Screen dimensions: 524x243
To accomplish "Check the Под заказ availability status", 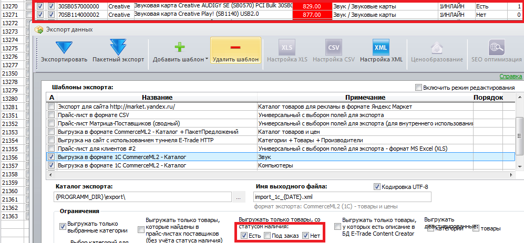I will (x=267, y=236).
